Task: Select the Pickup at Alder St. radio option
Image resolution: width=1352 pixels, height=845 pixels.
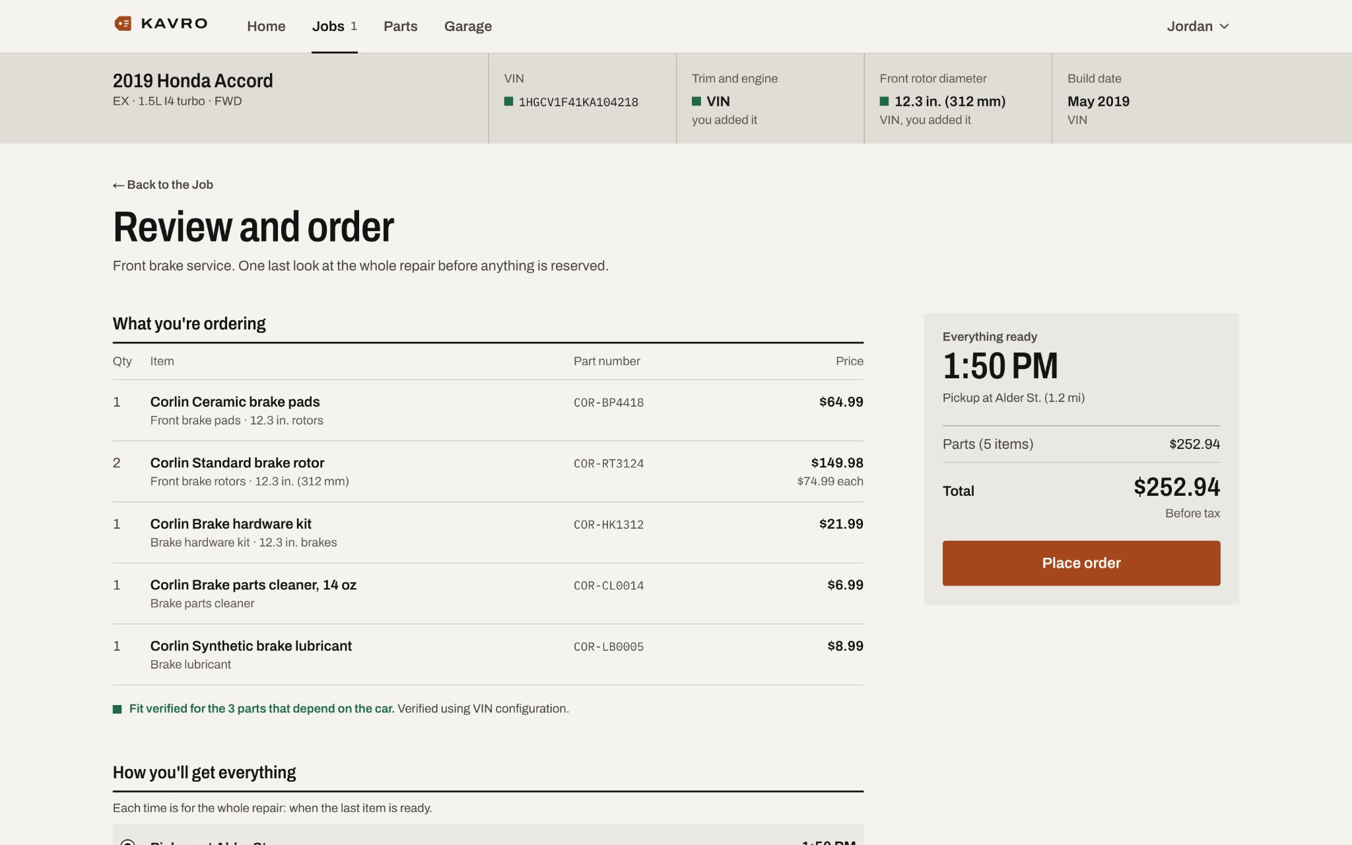Action: coord(128,842)
